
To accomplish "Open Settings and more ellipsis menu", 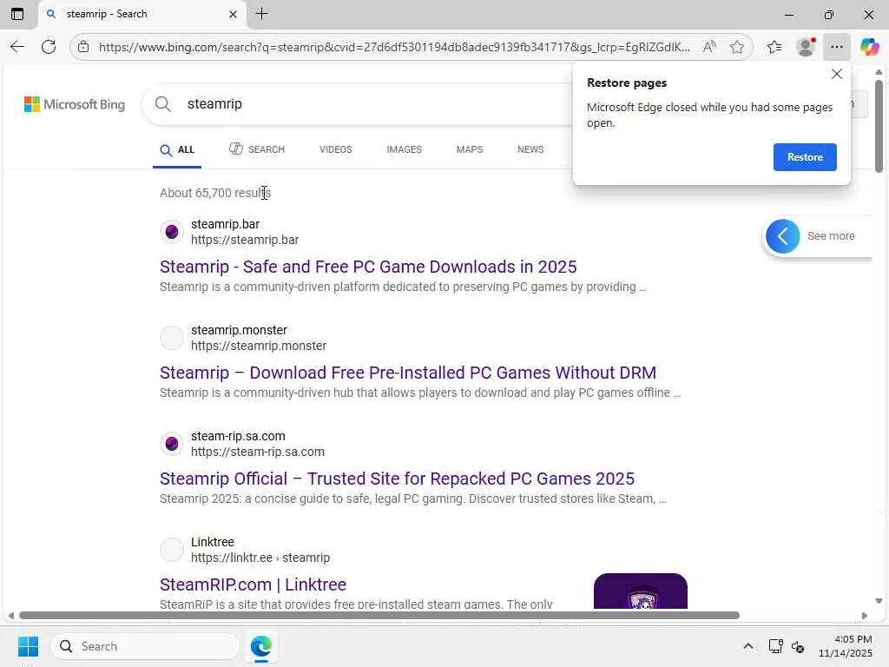I will point(836,47).
